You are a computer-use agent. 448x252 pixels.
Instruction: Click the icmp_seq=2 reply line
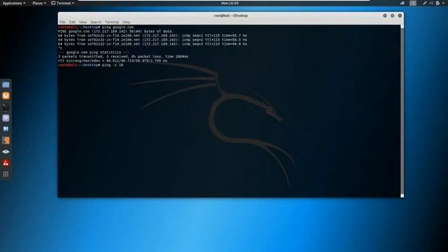point(153,40)
